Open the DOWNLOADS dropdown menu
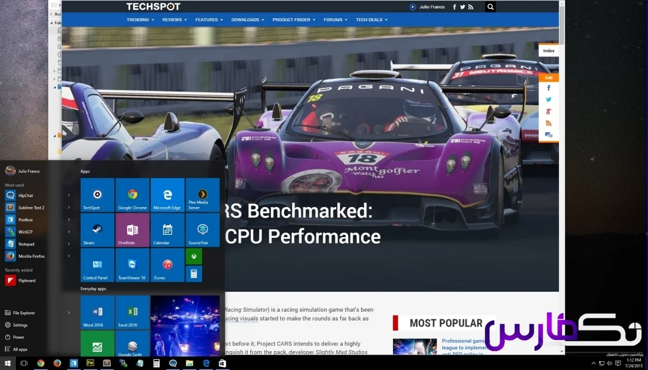The image size is (648, 370). [247, 20]
